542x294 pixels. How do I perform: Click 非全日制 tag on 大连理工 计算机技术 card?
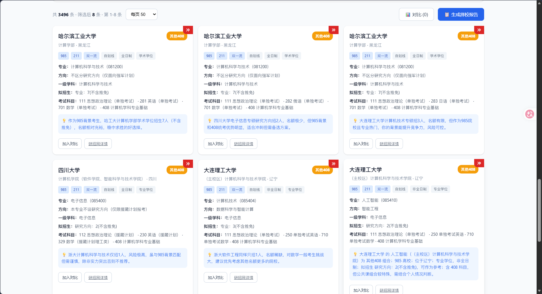tap(274, 190)
